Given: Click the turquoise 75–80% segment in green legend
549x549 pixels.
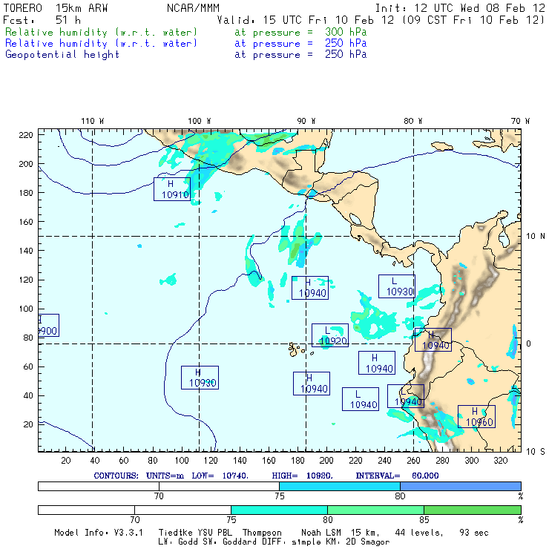Looking at the screenshot, I should [x=279, y=510].
